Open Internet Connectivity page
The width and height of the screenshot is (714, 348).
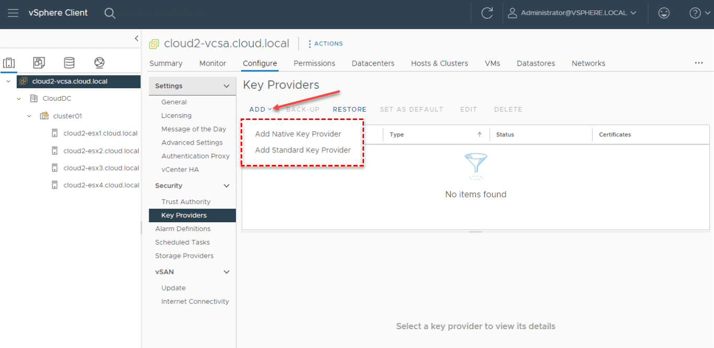click(x=195, y=302)
